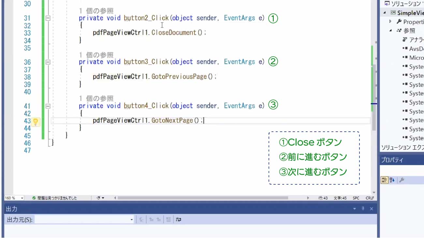Expand the Properties node in solution tree
The height and width of the screenshot is (238, 424).
pyautogui.click(x=390, y=21)
